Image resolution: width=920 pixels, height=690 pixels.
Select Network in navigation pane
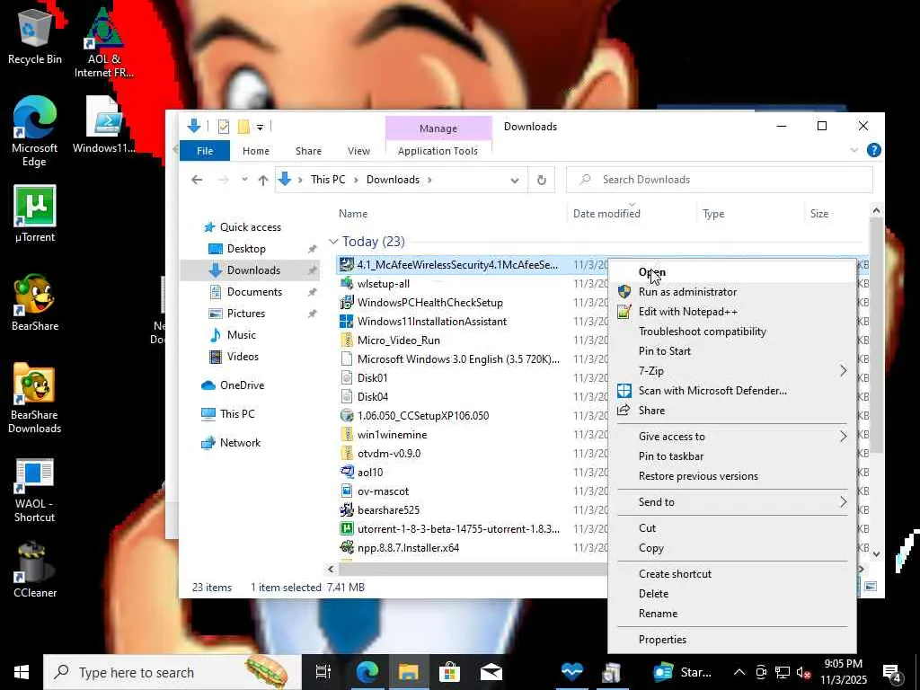(231, 443)
